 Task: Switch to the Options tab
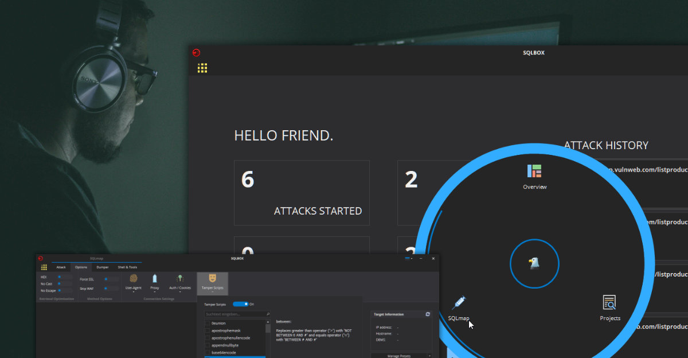pos(81,267)
